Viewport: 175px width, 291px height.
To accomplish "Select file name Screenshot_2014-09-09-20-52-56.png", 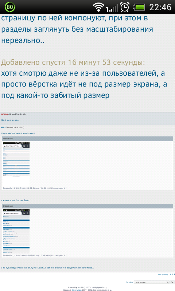I will point(21,188).
